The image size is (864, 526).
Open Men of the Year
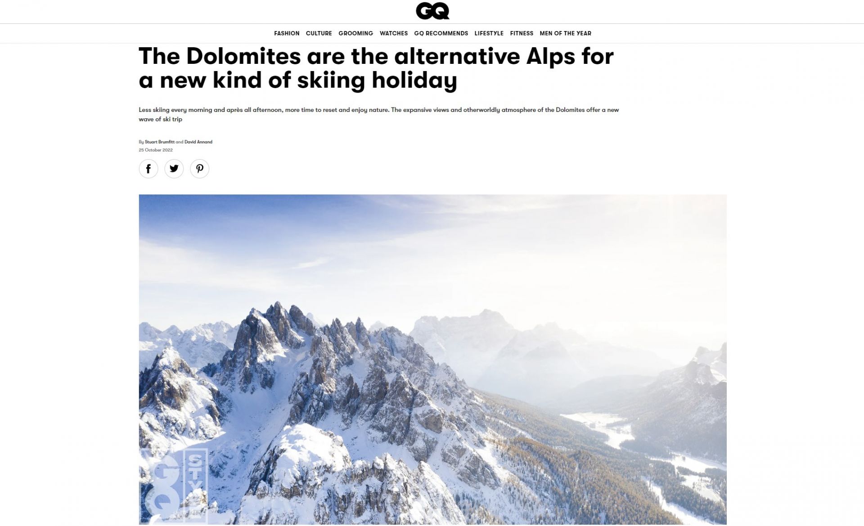click(566, 33)
